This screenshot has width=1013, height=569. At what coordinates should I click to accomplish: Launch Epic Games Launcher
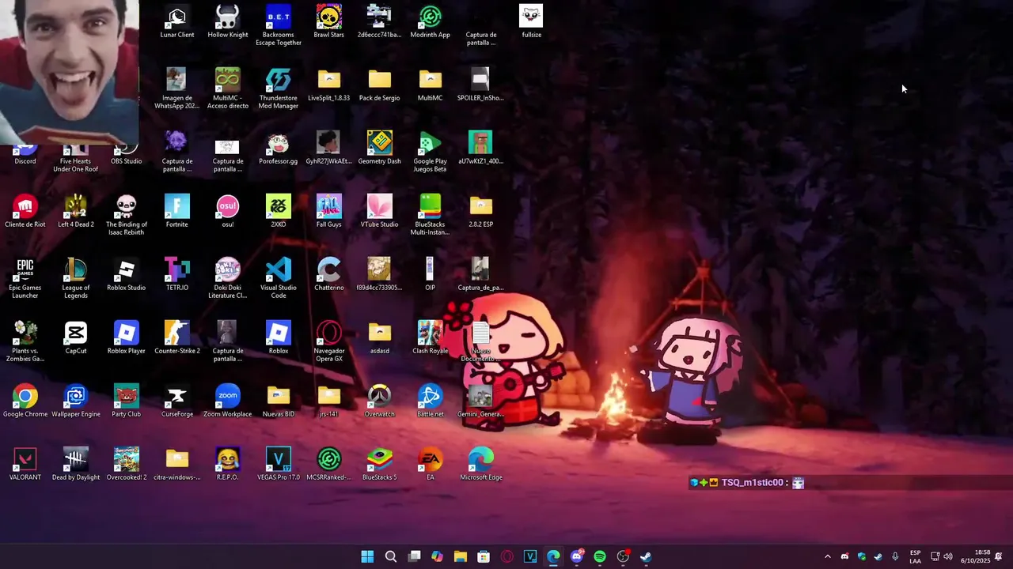[x=25, y=278]
